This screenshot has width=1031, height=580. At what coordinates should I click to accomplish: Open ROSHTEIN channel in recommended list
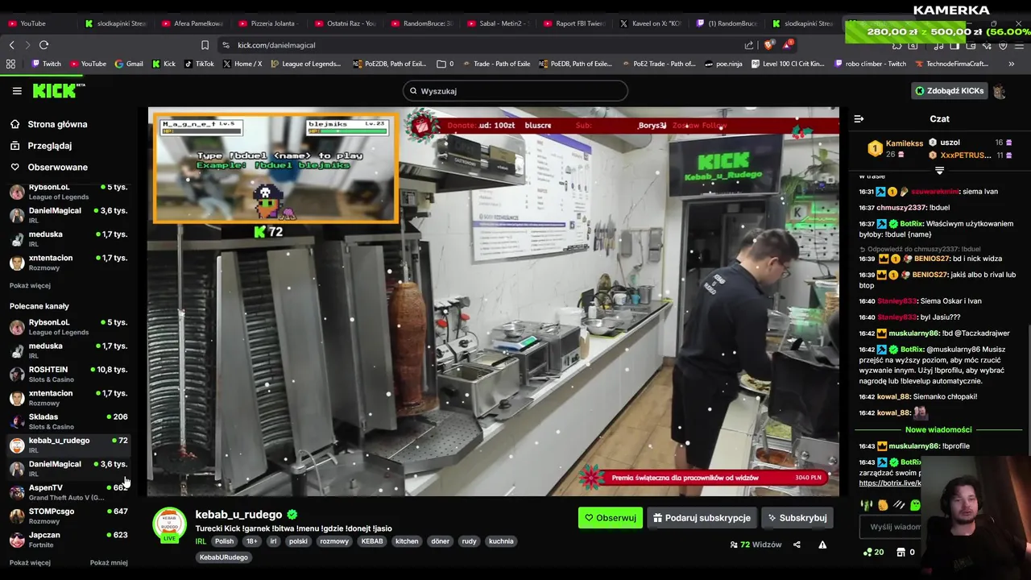[68, 374]
